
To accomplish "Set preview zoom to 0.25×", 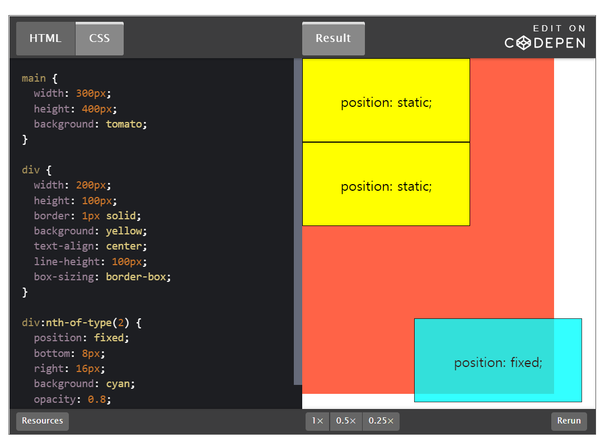I will [381, 421].
